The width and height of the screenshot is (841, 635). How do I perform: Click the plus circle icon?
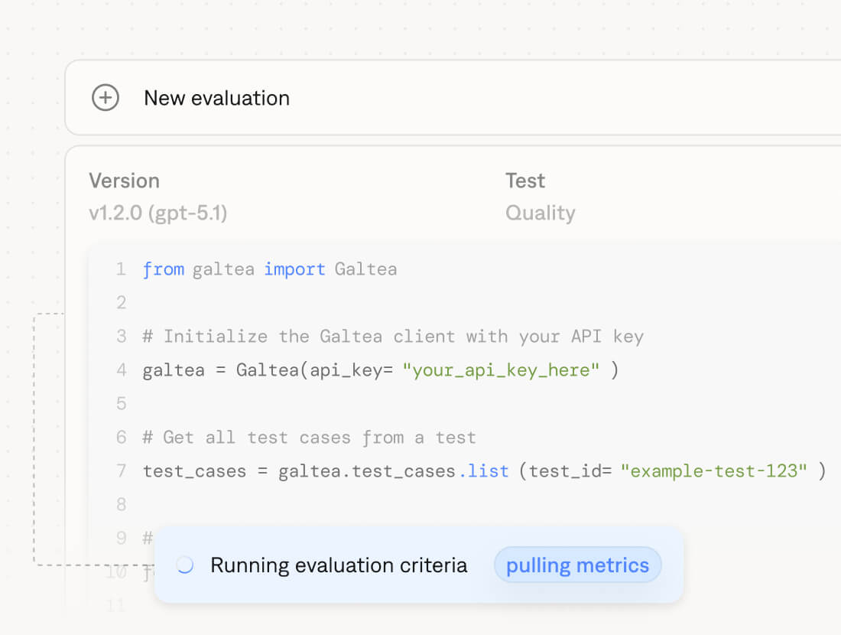pyautogui.click(x=106, y=98)
